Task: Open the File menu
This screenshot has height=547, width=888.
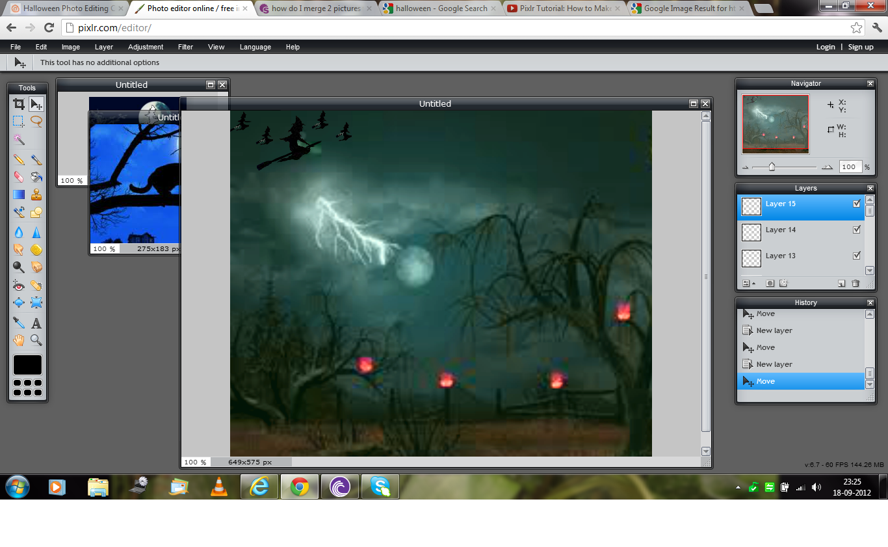Action: [16, 47]
